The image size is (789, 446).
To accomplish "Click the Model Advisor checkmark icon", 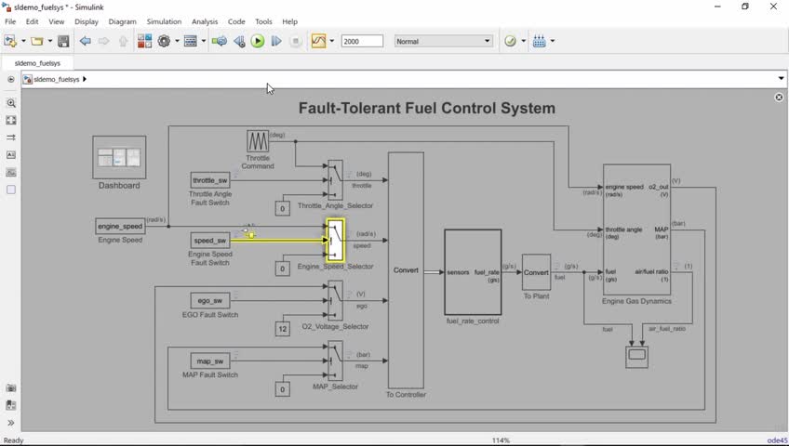I will point(510,41).
